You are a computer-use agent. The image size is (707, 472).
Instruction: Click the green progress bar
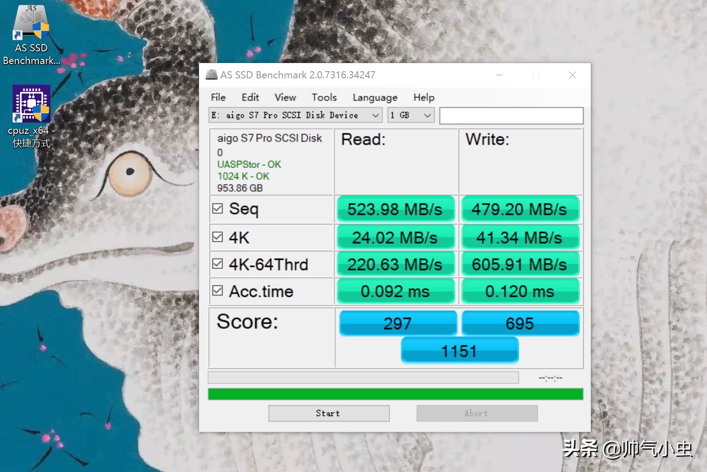click(x=395, y=394)
